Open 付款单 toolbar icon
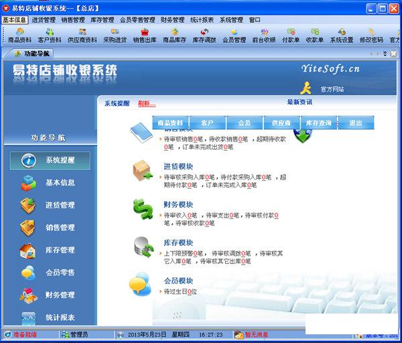The image size is (402, 343). (x=291, y=36)
